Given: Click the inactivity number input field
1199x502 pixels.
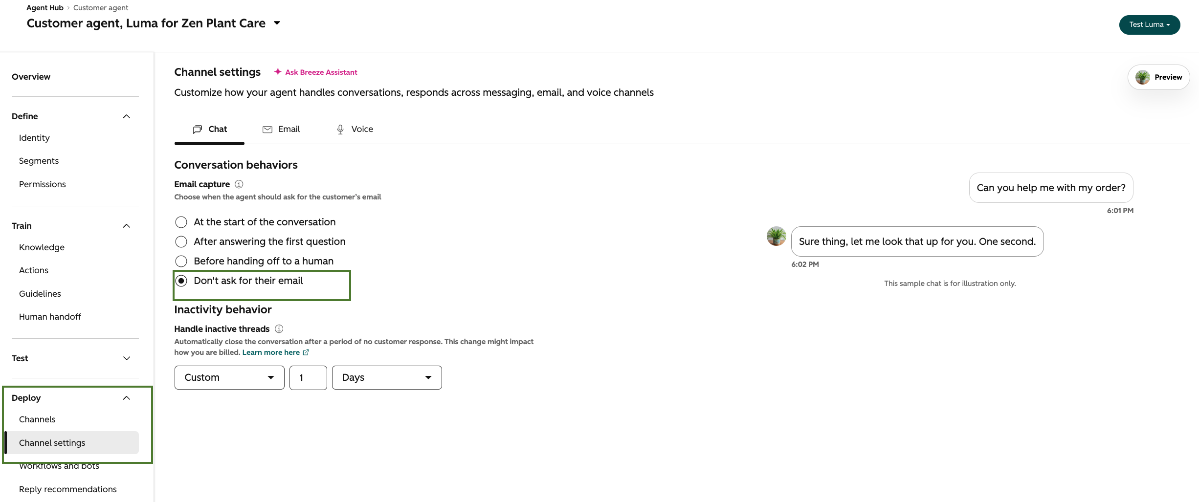Looking at the screenshot, I should (x=308, y=378).
